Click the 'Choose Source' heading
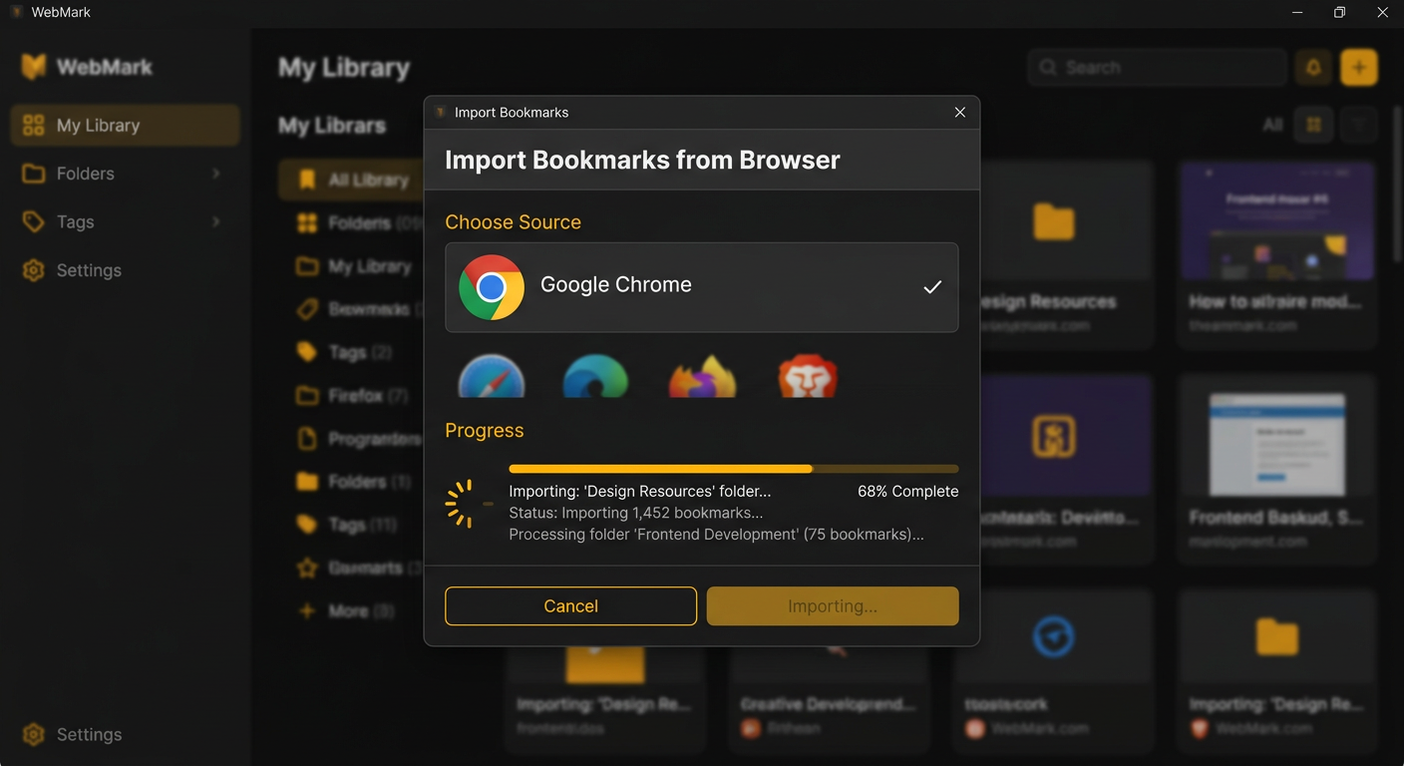Image resolution: width=1404 pixels, height=766 pixels. (x=513, y=222)
